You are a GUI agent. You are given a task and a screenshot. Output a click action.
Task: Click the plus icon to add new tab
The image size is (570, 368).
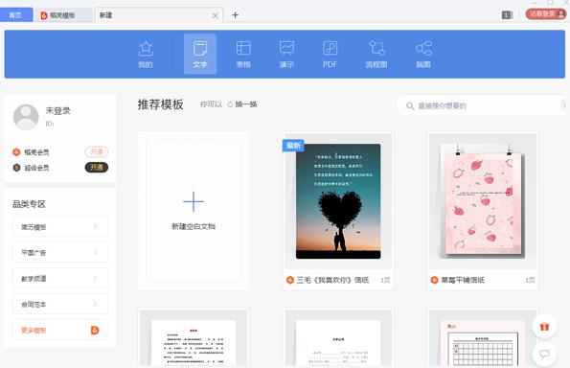[x=235, y=15]
